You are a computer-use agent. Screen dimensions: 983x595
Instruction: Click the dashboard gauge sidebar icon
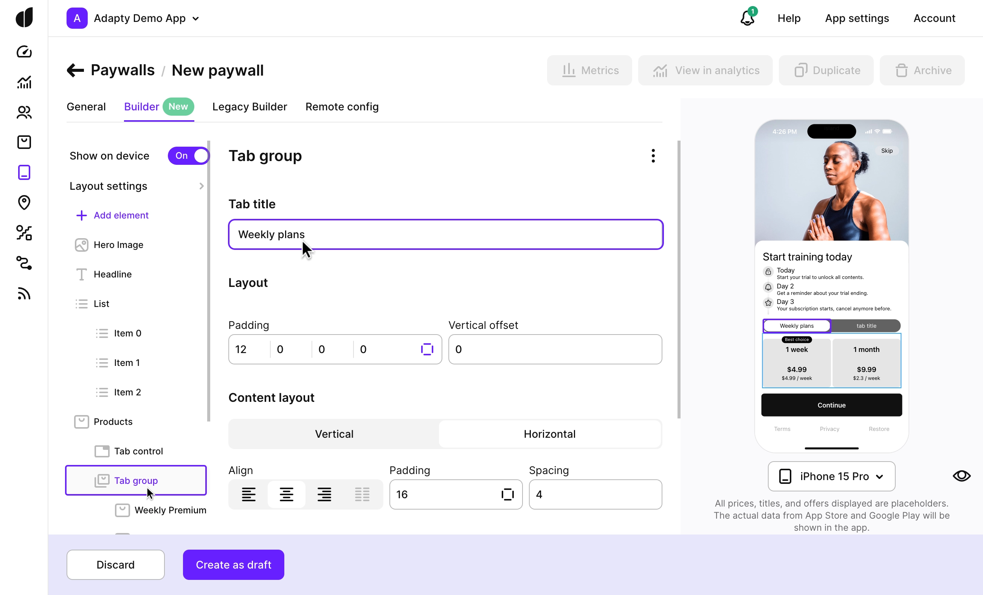[x=24, y=52]
